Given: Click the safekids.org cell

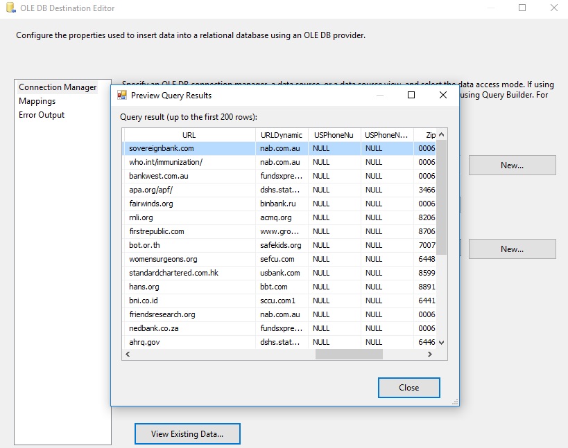Looking at the screenshot, I should point(282,245).
